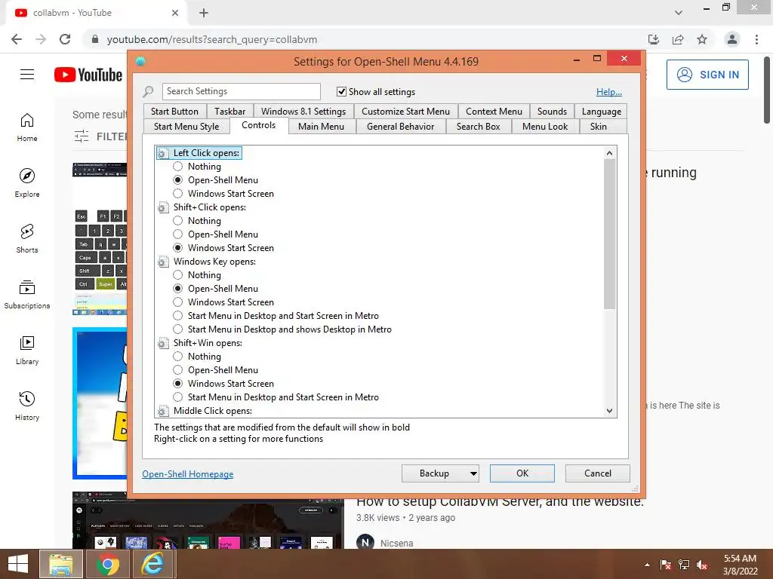This screenshot has width=773, height=579.
Task: Click the settings list scroll down arrow
Action: [610, 411]
